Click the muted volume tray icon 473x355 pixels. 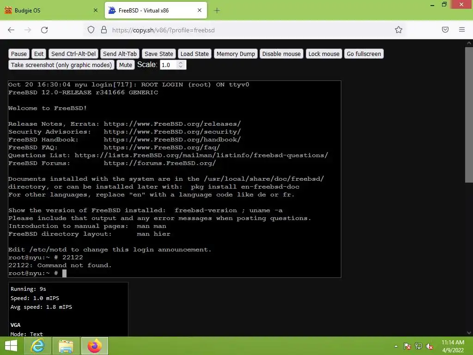click(x=430, y=346)
